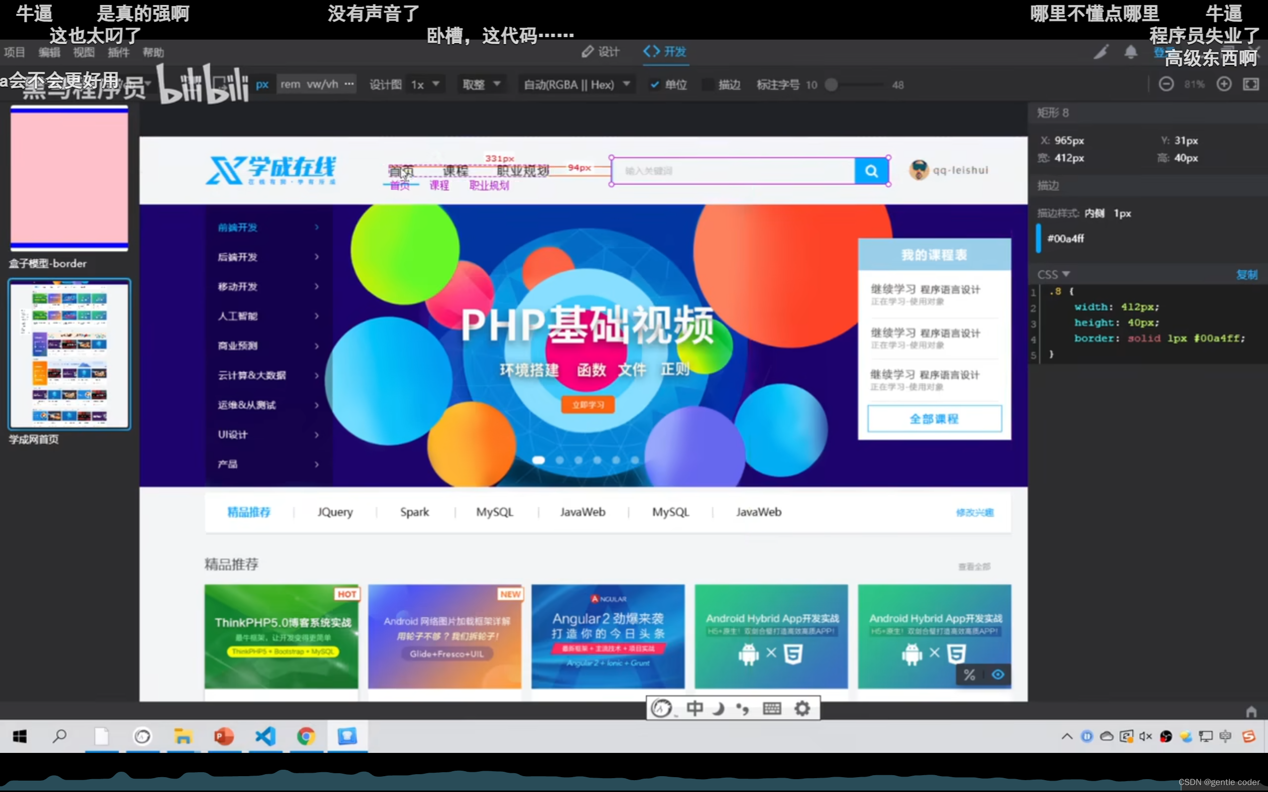This screenshot has height=792, width=1268.
Task: Toggle the IME punctuation mode icon
Action: click(x=742, y=709)
